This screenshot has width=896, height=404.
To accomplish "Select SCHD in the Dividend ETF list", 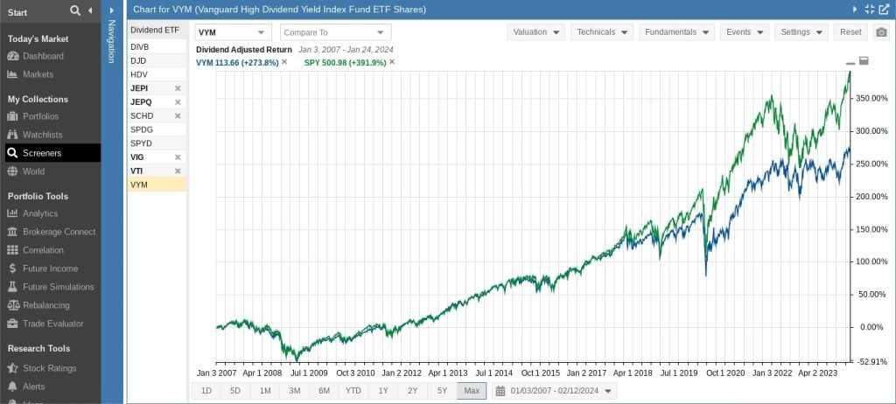I will [142, 116].
